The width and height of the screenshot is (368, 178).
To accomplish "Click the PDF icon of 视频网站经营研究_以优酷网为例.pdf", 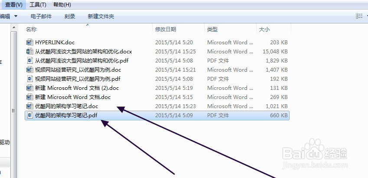I will pyautogui.click(x=29, y=79).
